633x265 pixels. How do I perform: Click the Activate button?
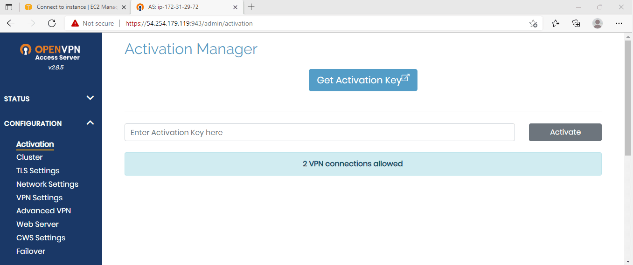point(565,132)
